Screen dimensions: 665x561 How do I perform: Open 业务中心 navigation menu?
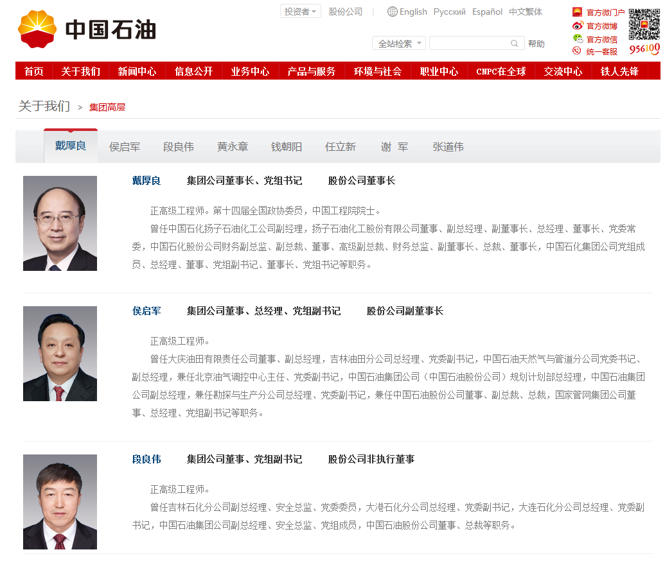(250, 71)
